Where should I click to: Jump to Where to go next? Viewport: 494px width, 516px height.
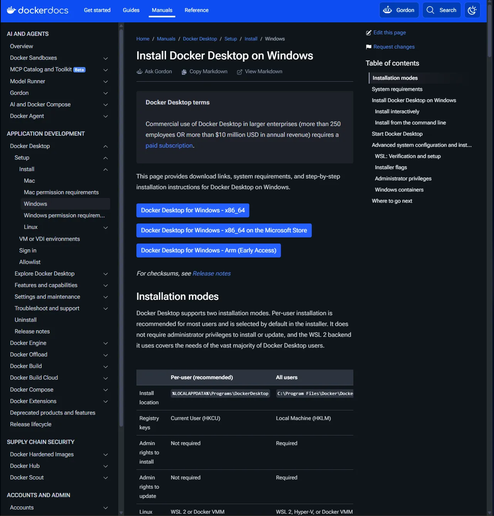[x=392, y=201]
